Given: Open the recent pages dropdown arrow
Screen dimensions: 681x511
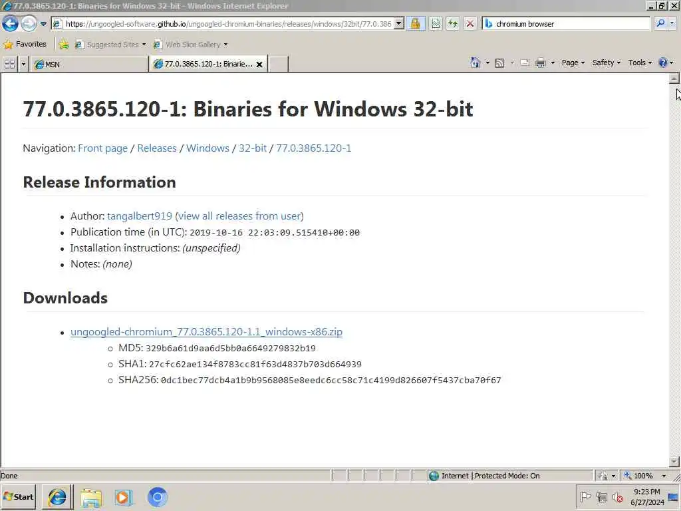Looking at the screenshot, I should click(43, 24).
